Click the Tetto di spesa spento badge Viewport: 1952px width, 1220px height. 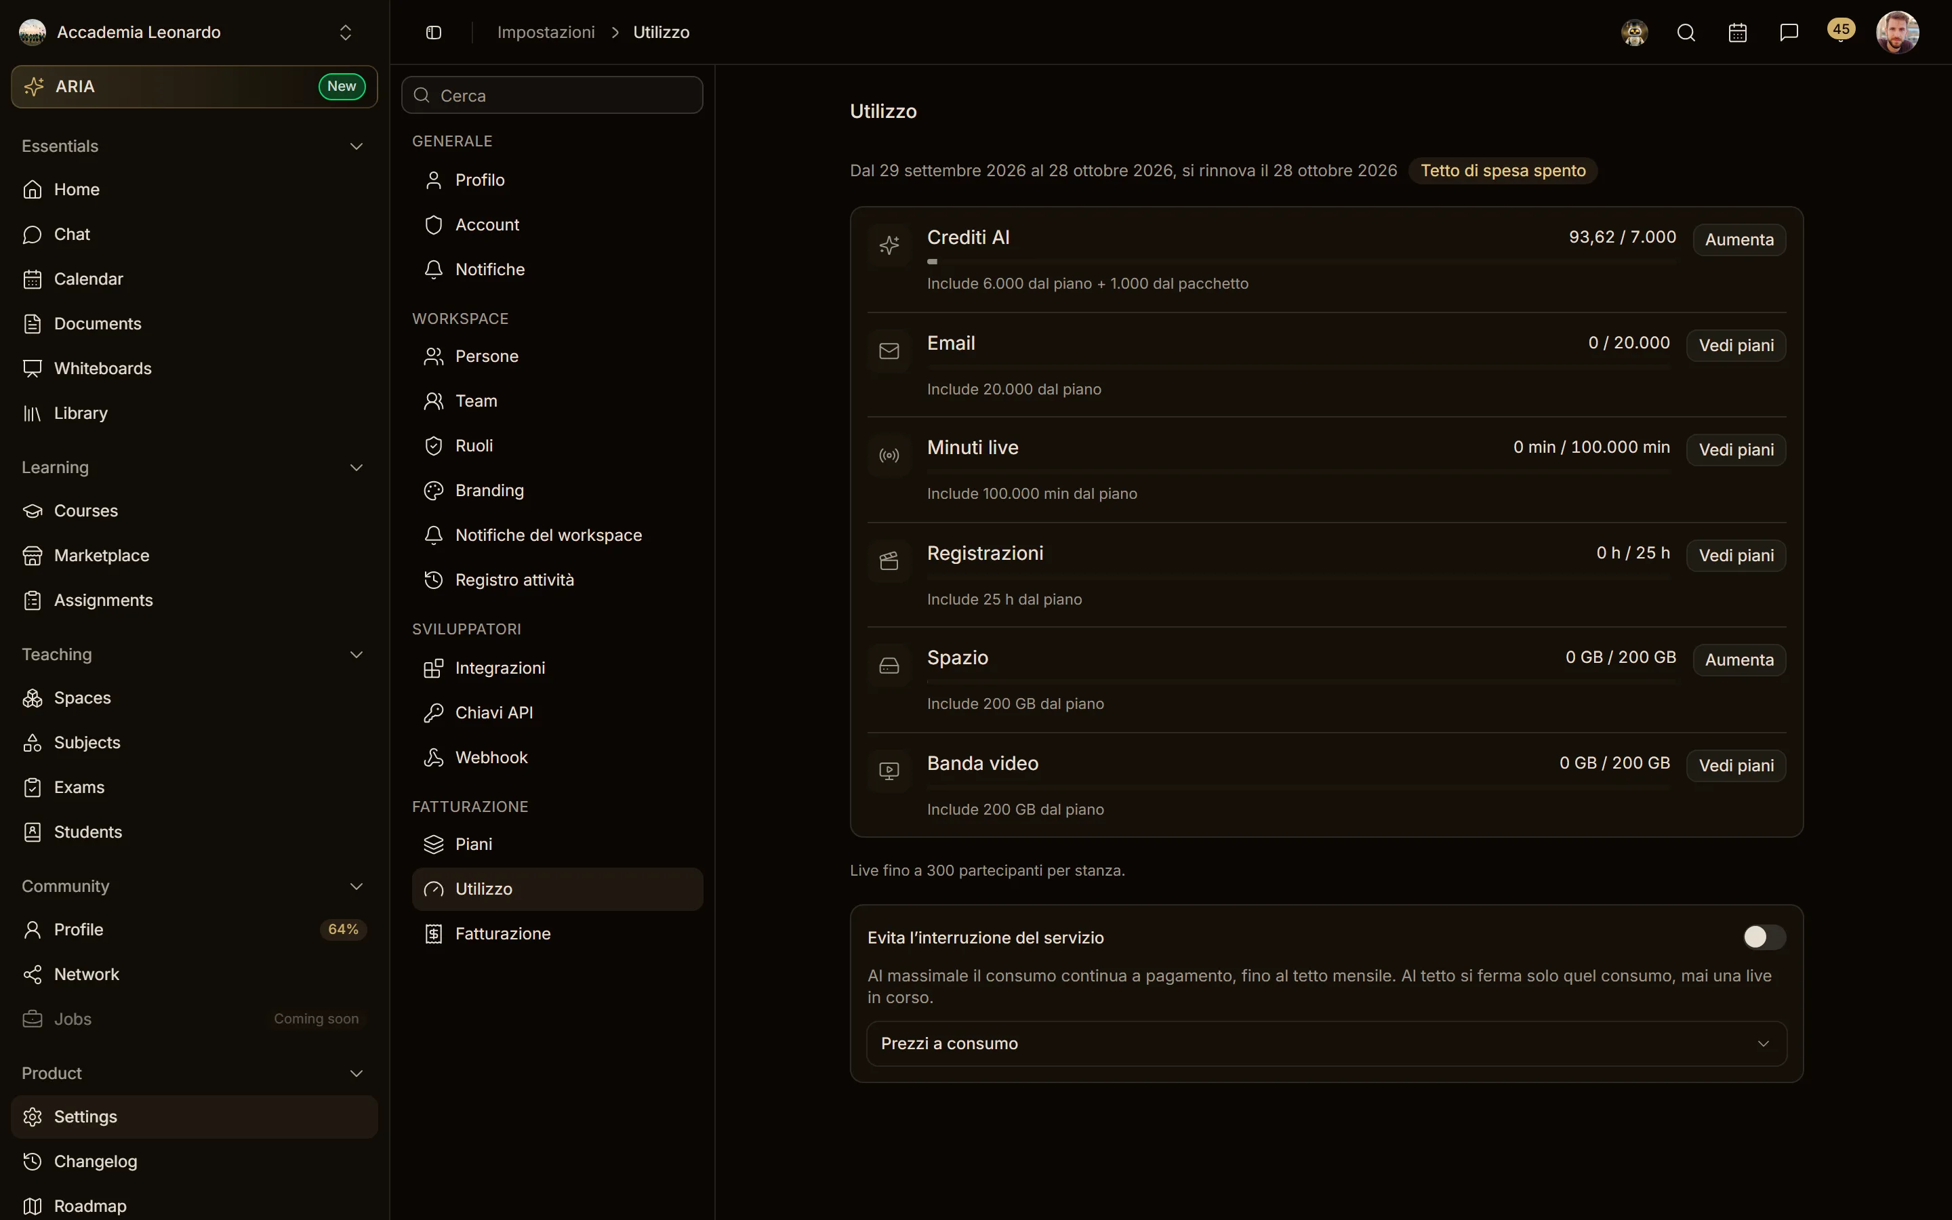point(1503,170)
